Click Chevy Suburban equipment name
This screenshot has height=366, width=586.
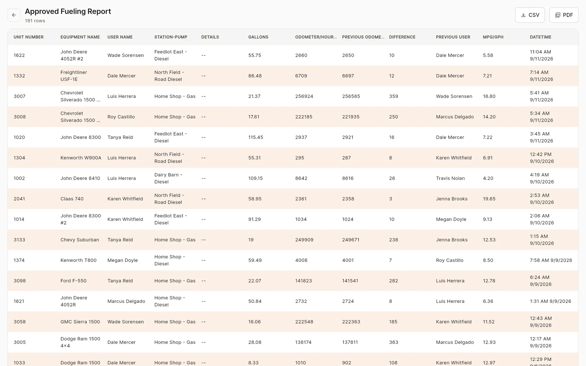click(x=80, y=240)
